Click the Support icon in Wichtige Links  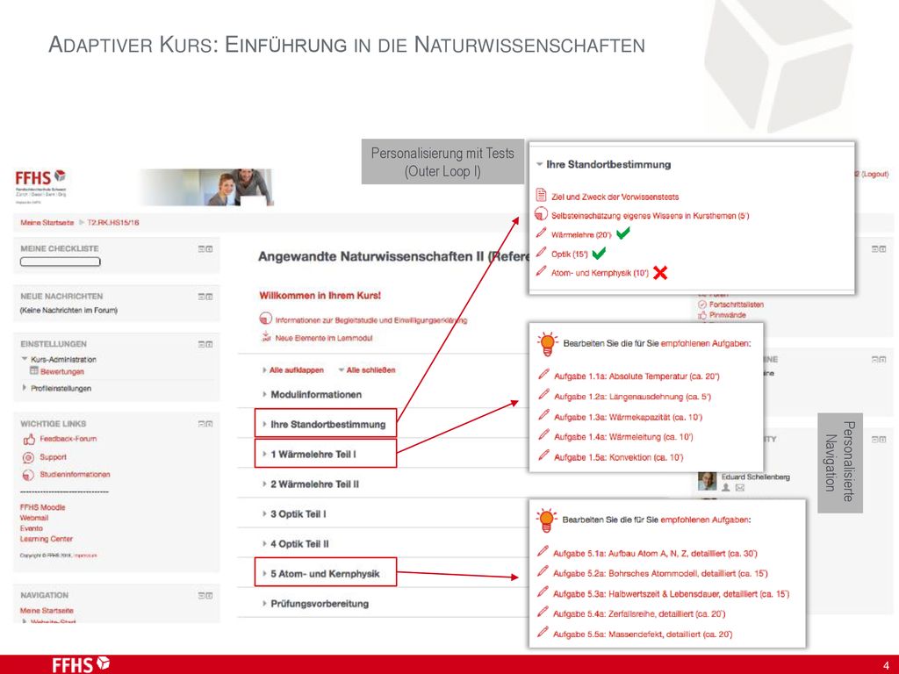28,457
